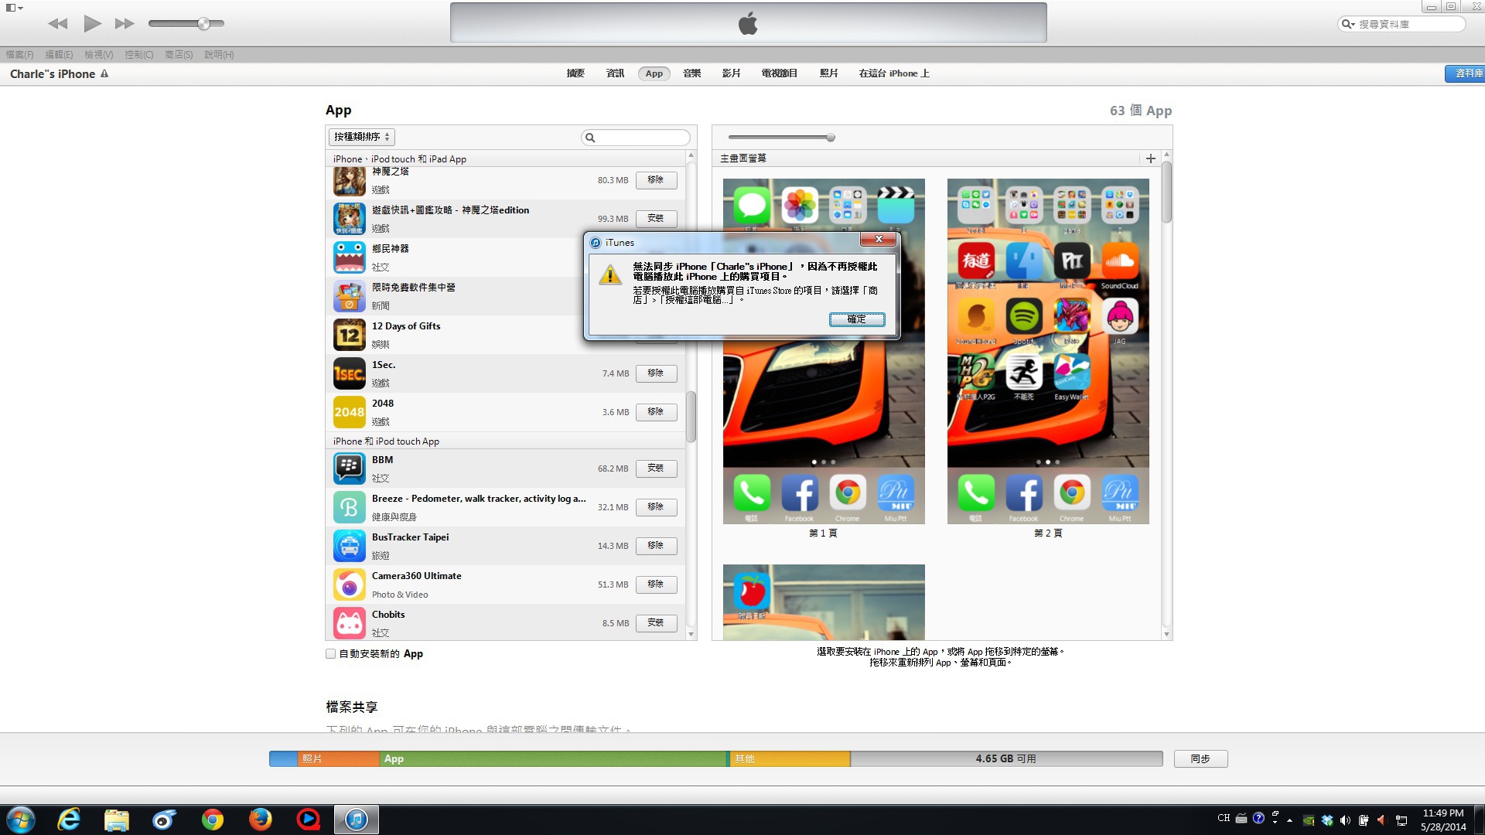
Task: Open the 檢視(V) menu
Action: pos(99,55)
